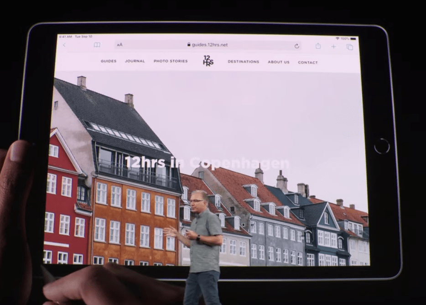Open the ABOUT US menu link
The width and height of the screenshot is (426, 305).
pos(279,62)
